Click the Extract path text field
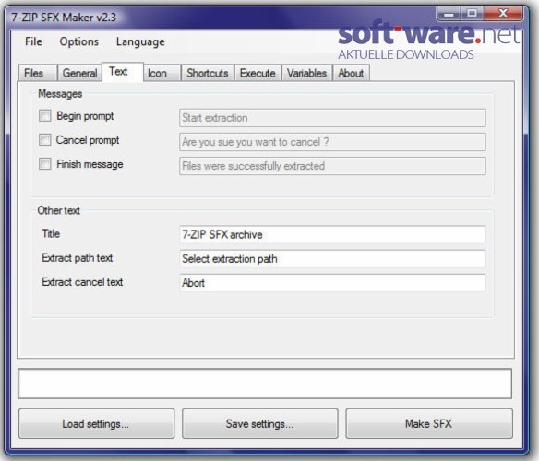This screenshot has height=461, width=539. pos(332,259)
